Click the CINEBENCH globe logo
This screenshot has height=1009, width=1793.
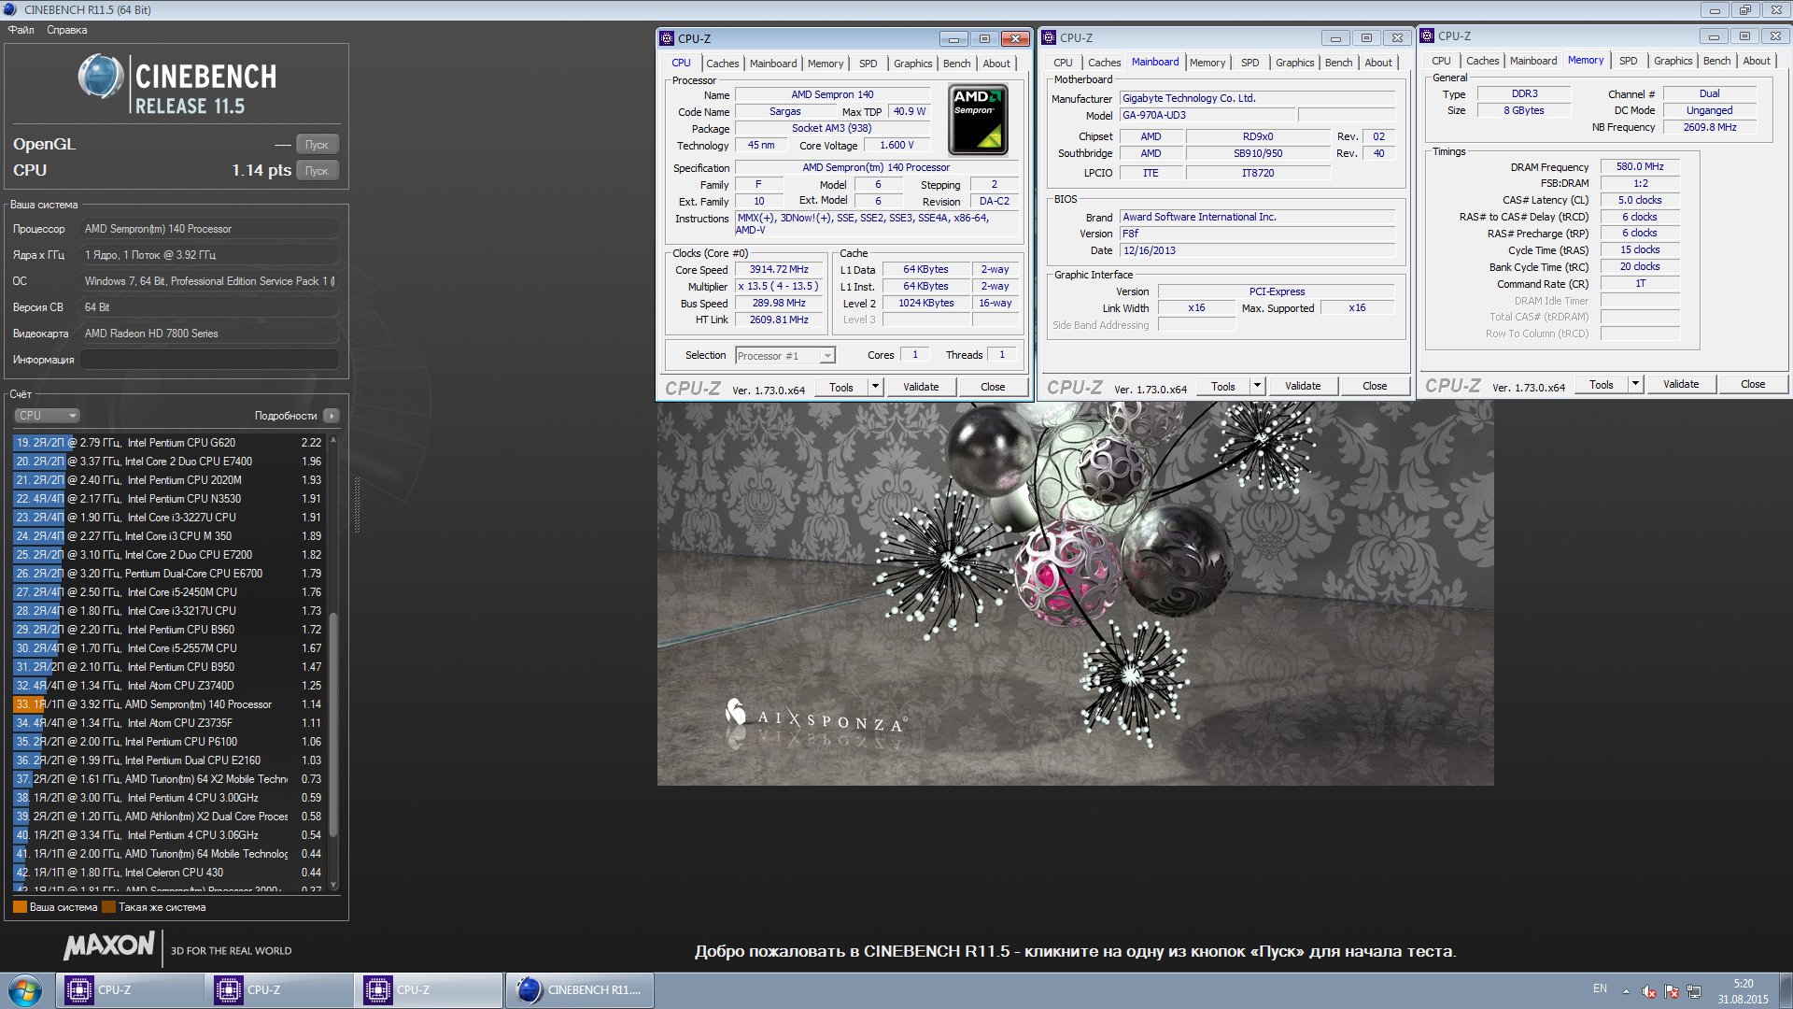[101, 77]
